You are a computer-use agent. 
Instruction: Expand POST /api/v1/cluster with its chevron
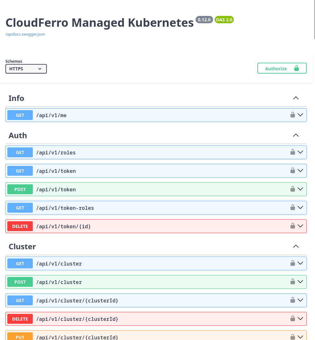point(300,282)
